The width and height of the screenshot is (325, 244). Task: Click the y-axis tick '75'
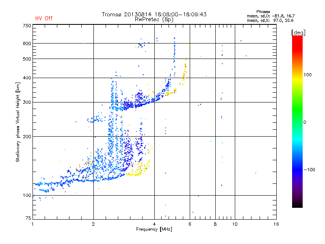pyautogui.click(x=28, y=218)
